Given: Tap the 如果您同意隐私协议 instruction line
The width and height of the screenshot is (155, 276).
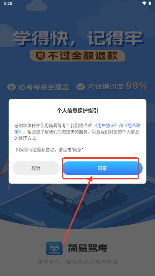Looking at the screenshot, I should 49,150.
